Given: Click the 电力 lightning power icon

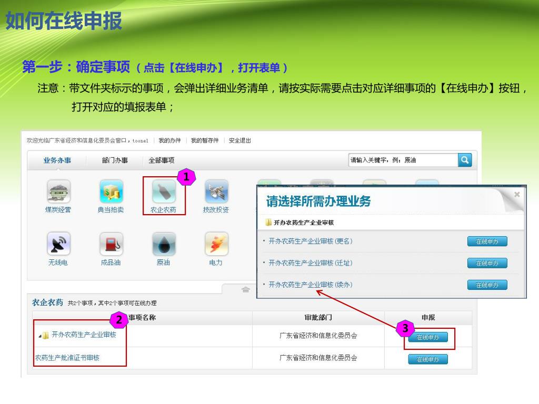Looking at the screenshot, I should tap(216, 244).
